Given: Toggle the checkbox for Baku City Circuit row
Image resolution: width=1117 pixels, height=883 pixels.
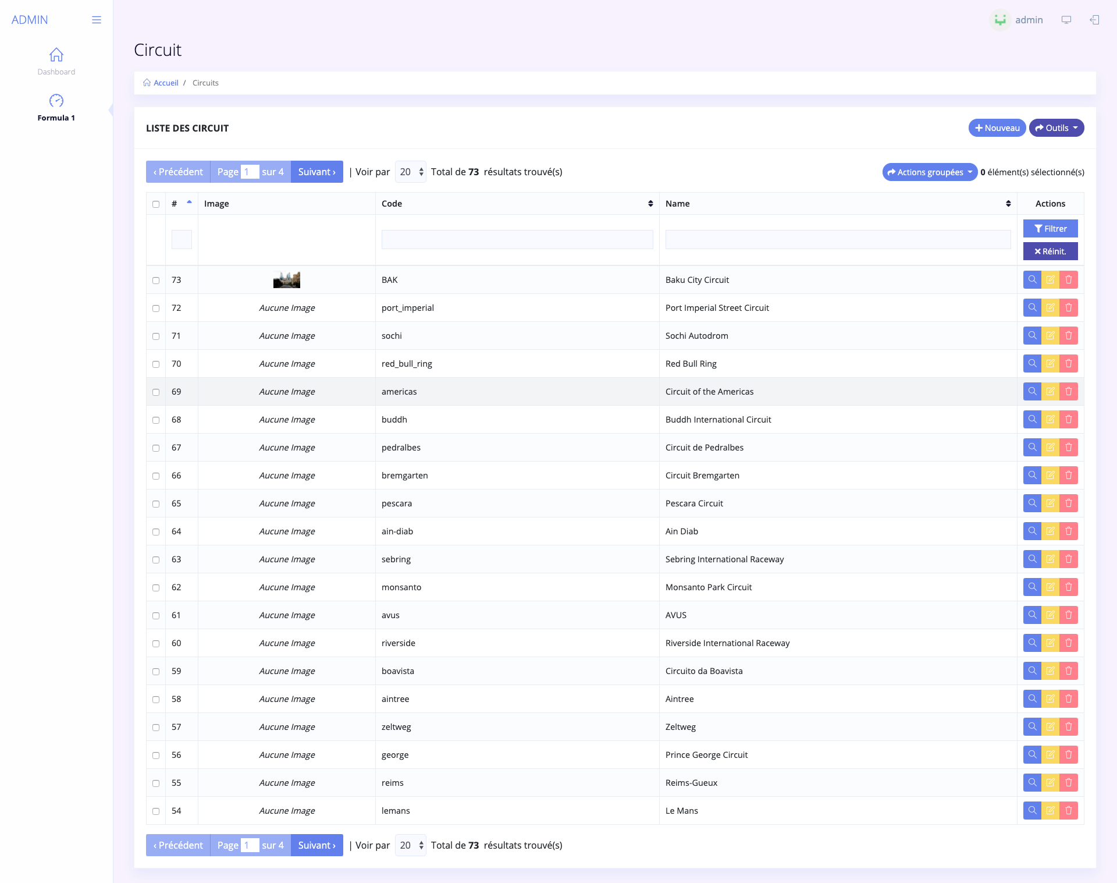Looking at the screenshot, I should (155, 279).
